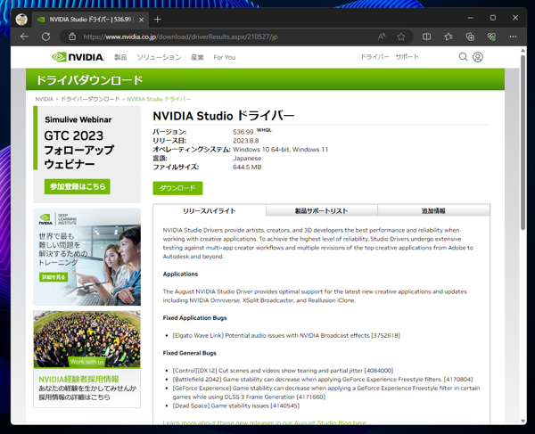
Task: Add page to favorites with star icon
Action: click(401, 37)
